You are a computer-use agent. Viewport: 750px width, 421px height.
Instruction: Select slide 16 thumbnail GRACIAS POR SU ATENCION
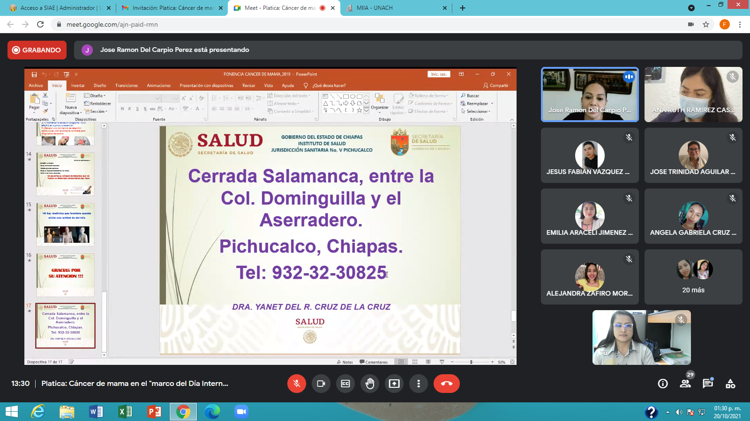coord(65,275)
